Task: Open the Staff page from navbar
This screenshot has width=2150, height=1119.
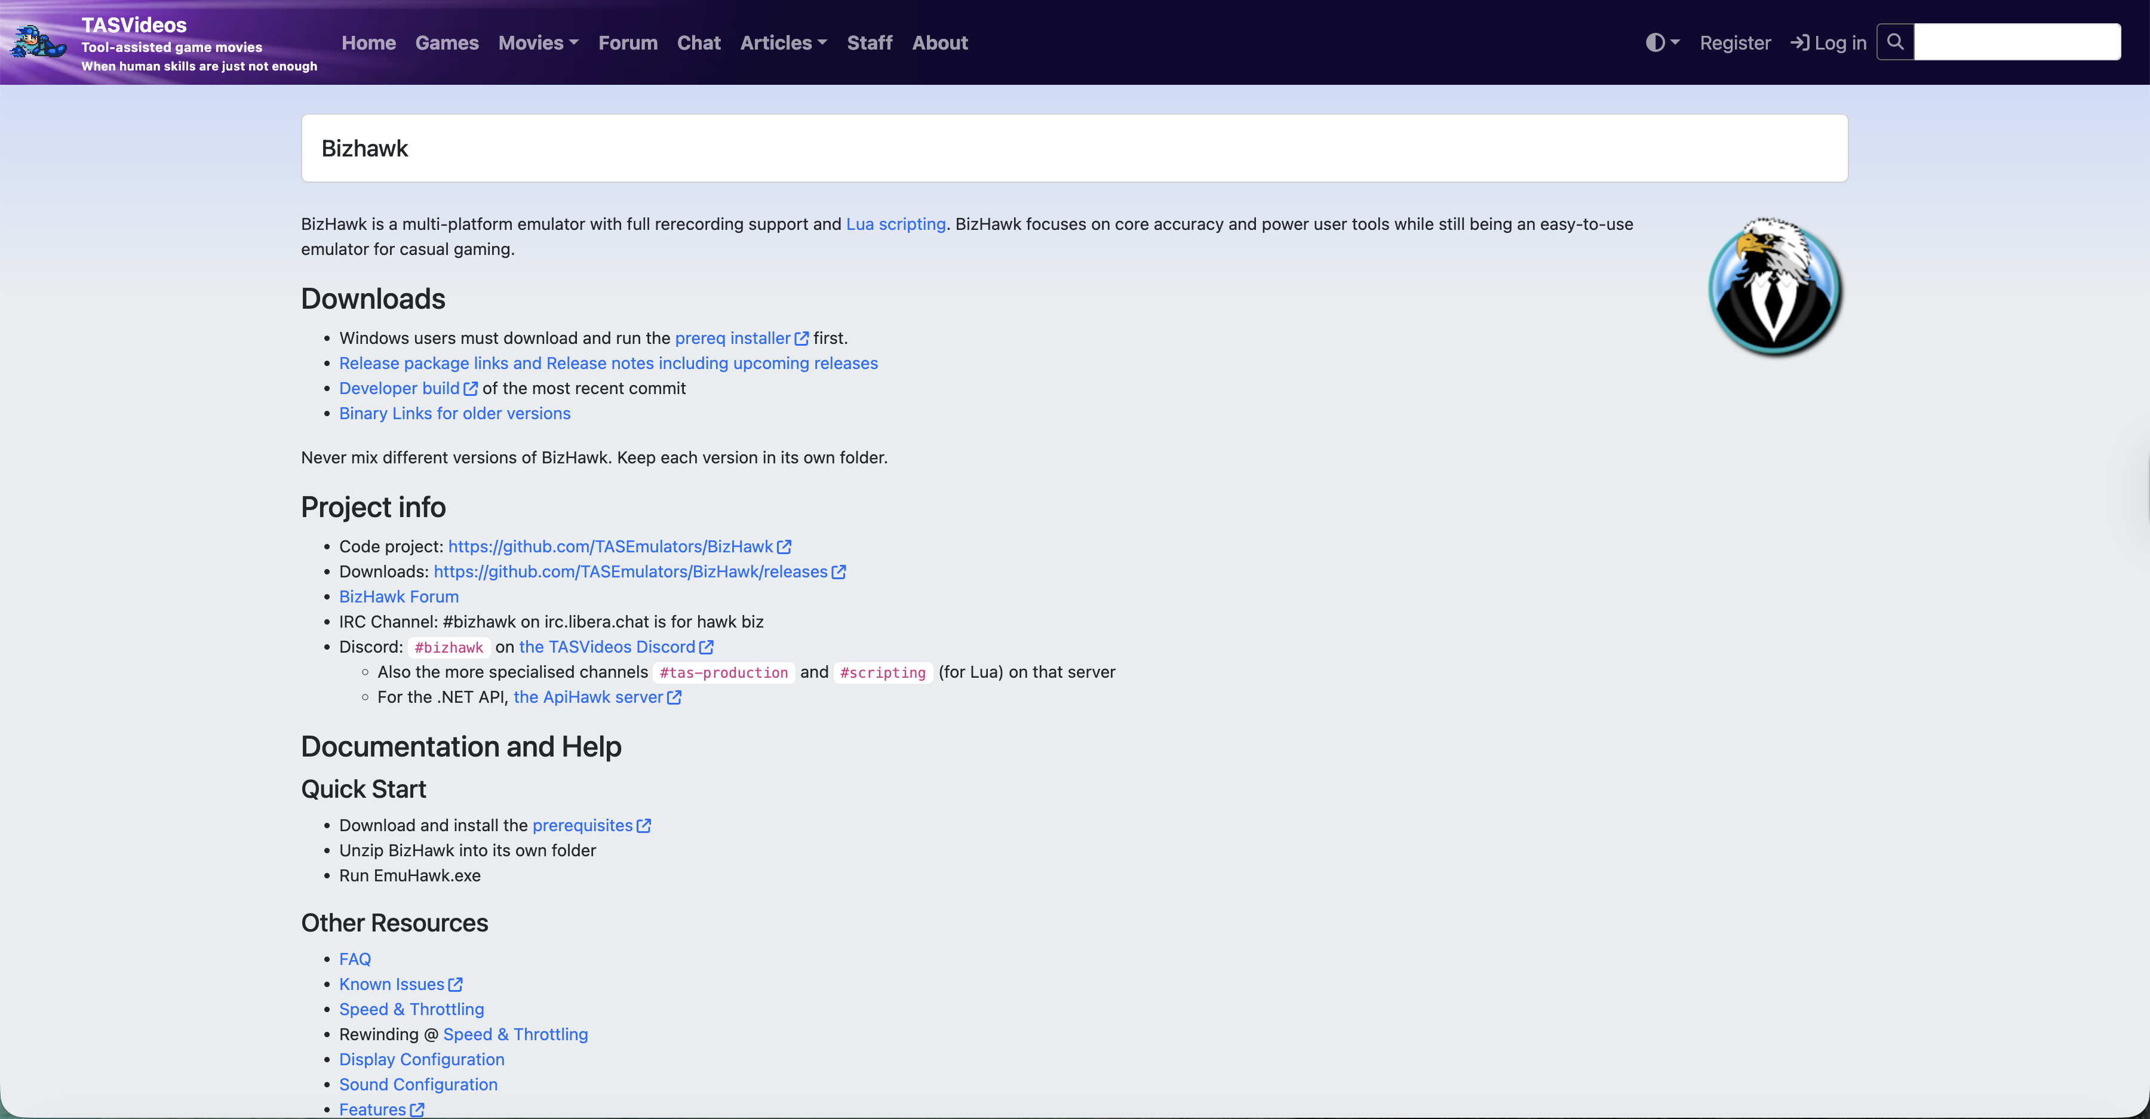Action: [x=869, y=42]
